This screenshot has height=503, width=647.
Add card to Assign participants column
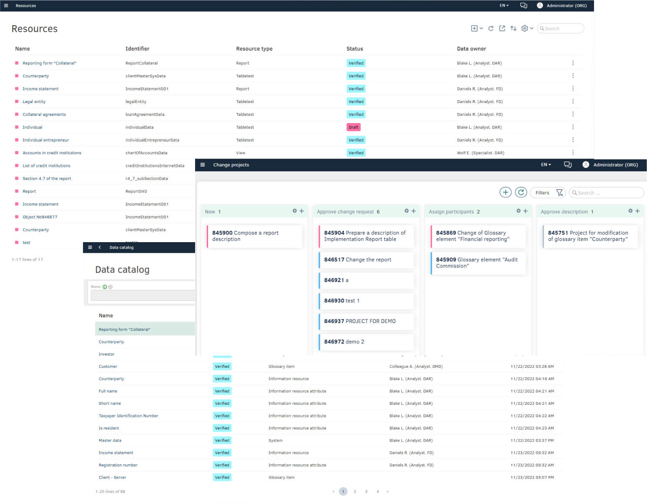click(525, 211)
